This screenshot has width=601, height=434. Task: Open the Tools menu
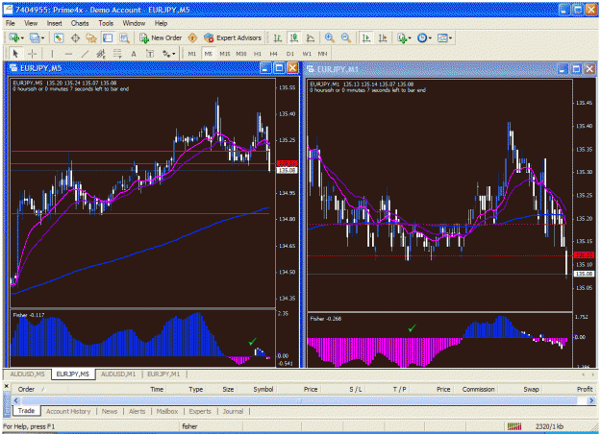click(106, 23)
